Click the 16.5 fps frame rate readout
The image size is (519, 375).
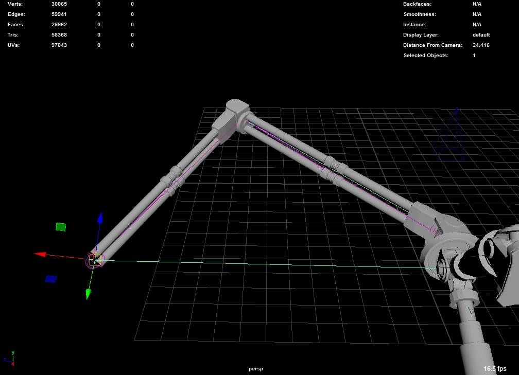click(x=495, y=369)
